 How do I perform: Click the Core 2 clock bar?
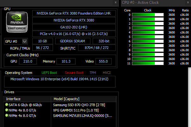(148, 24)
